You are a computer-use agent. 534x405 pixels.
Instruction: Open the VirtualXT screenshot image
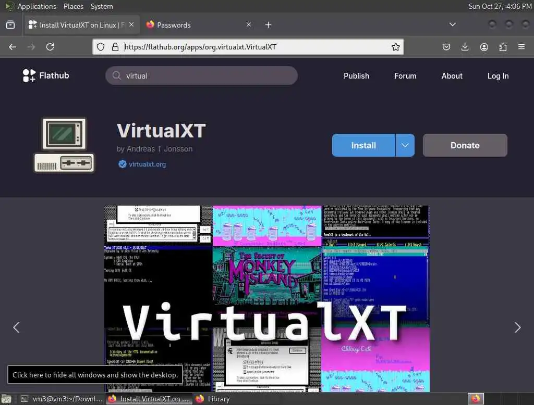pyautogui.click(x=266, y=299)
